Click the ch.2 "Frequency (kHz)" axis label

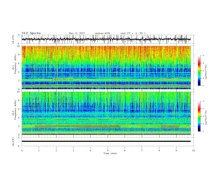click(15, 110)
